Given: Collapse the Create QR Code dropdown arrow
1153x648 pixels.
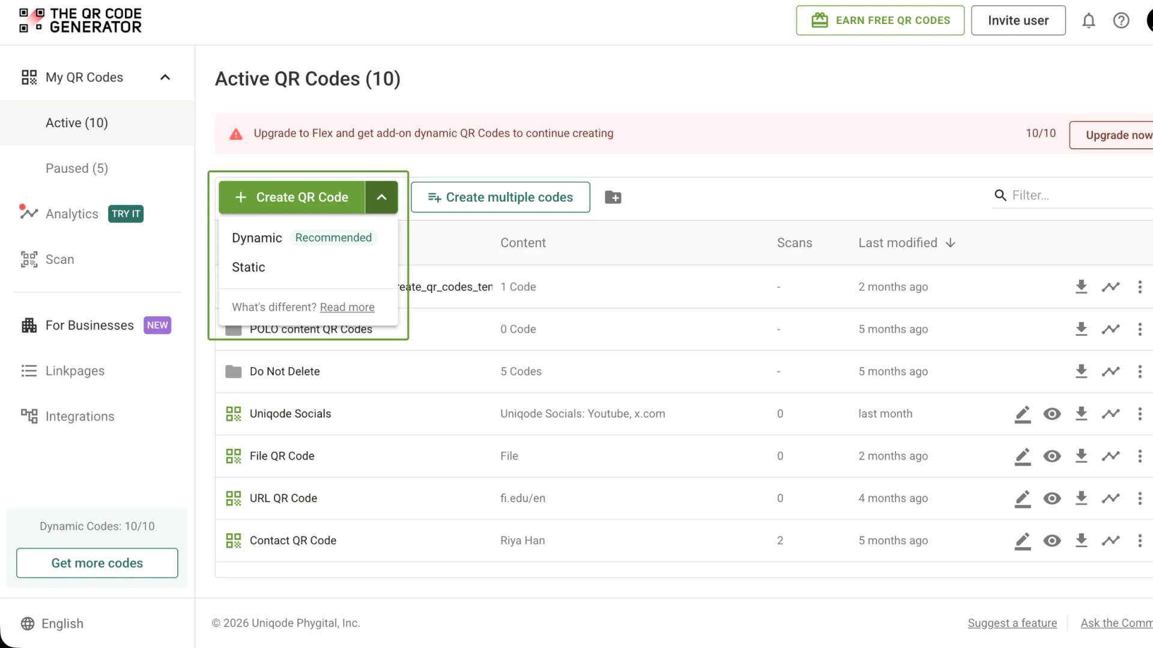Looking at the screenshot, I should point(381,197).
